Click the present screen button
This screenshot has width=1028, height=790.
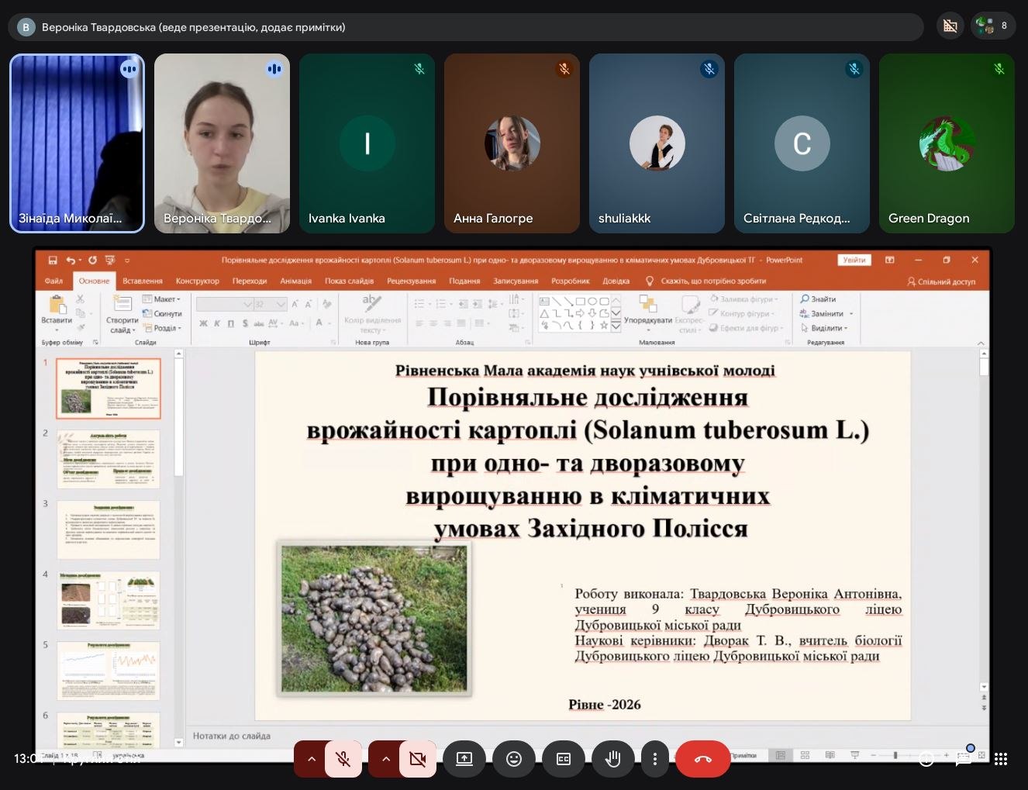click(464, 759)
